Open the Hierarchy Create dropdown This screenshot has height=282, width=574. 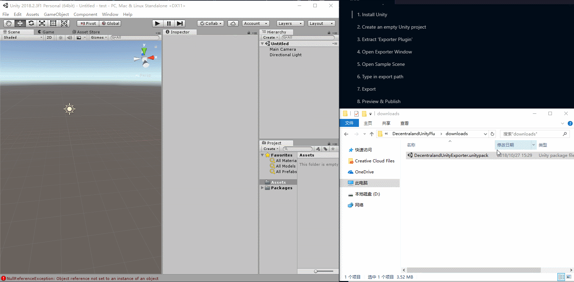270,38
